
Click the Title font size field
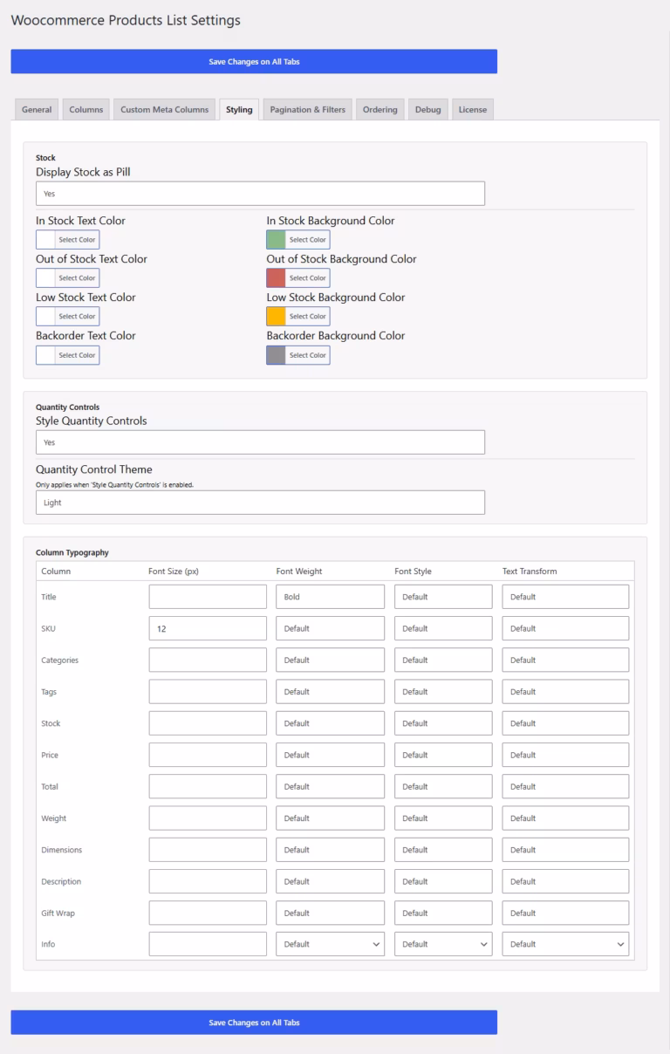(x=208, y=597)
